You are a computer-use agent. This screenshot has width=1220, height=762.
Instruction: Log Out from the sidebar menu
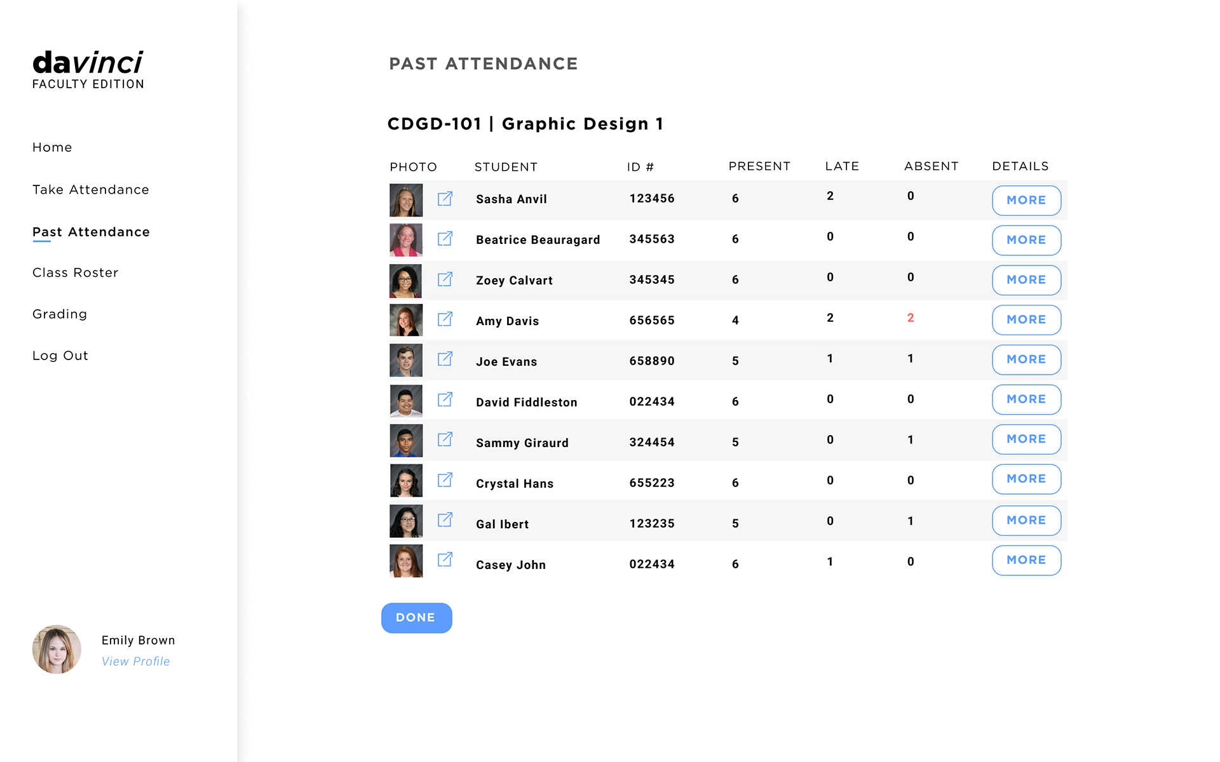(x=60, y=356)
